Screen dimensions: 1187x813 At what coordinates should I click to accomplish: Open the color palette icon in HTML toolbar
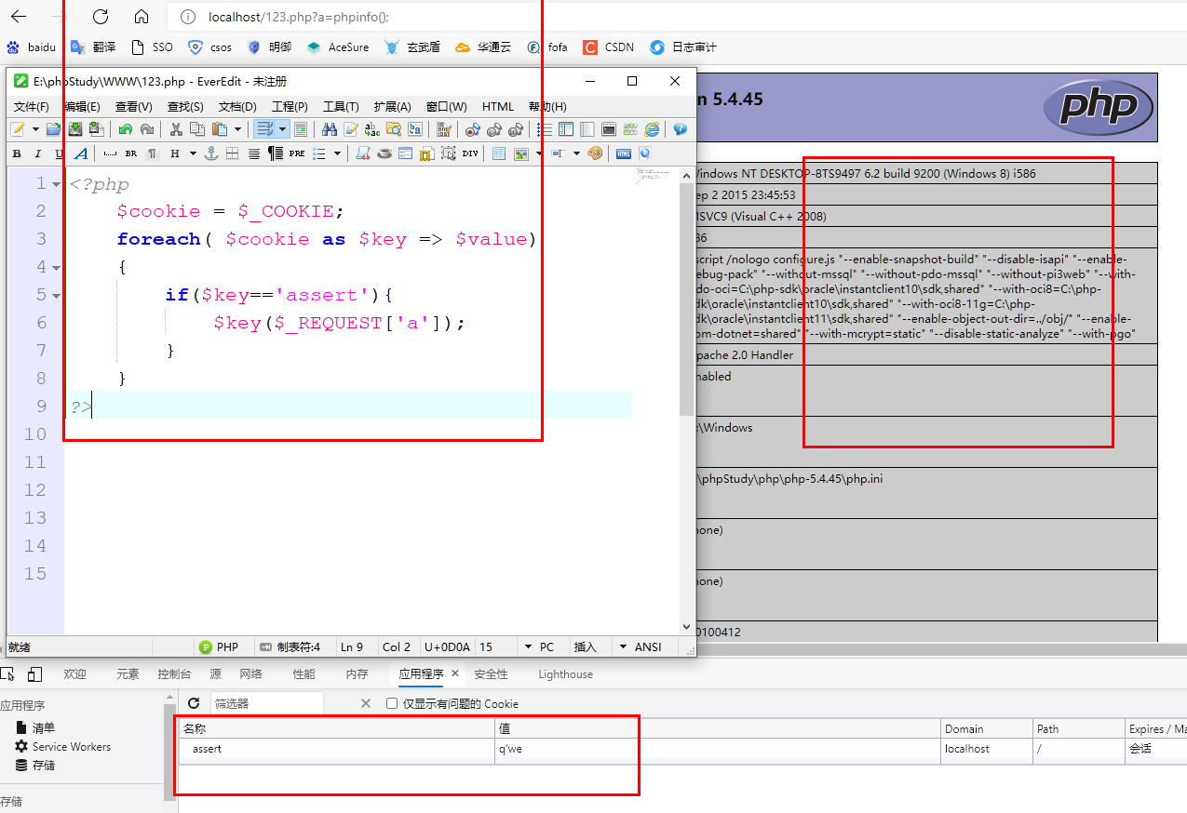pos(595,153)
